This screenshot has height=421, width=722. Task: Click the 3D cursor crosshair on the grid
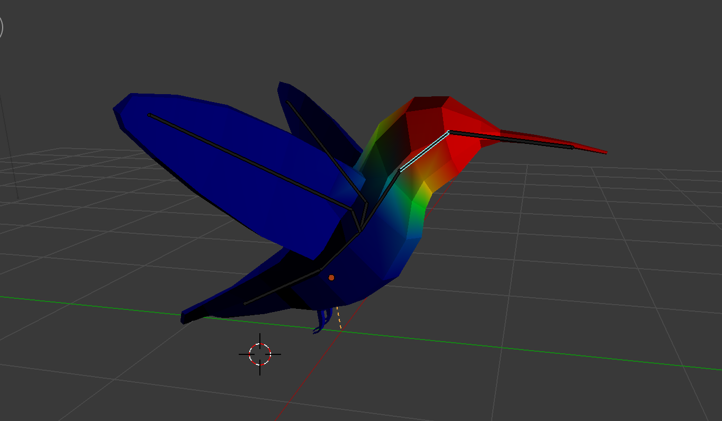pos(260,354)
